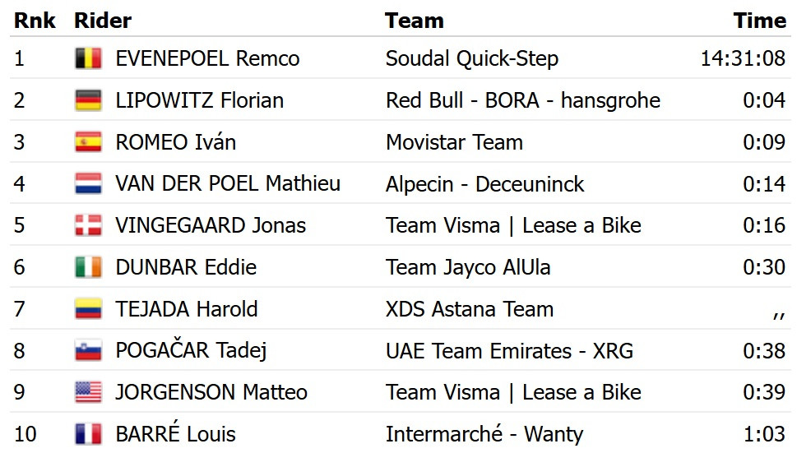
Task: Select the Team column header
Action: tap(415, 21)
